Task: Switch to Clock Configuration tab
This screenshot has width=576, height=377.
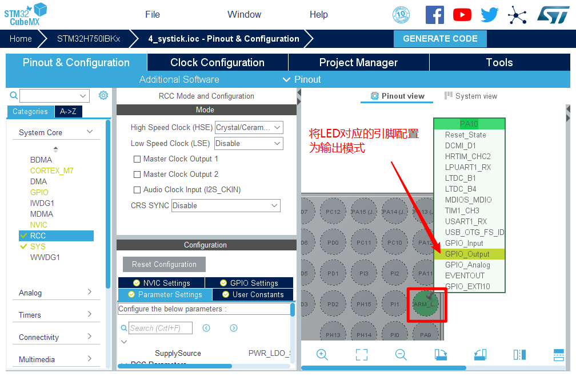Action: [x=217, y=63]
